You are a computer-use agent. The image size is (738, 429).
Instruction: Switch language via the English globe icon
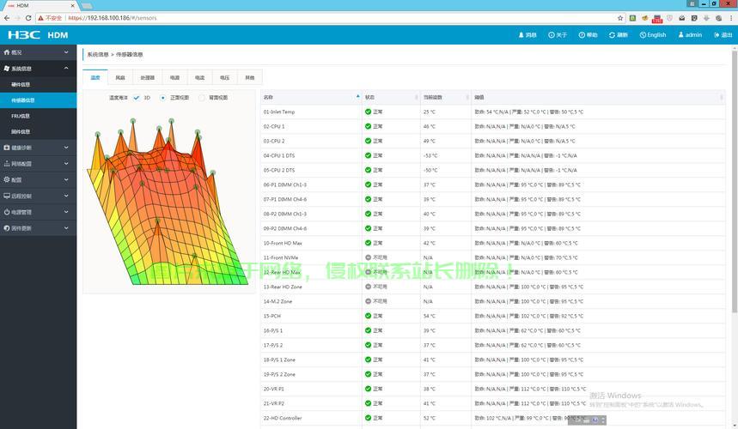coord(643,35)
